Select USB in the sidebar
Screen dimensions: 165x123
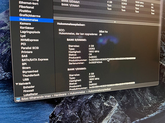(26, 80)
